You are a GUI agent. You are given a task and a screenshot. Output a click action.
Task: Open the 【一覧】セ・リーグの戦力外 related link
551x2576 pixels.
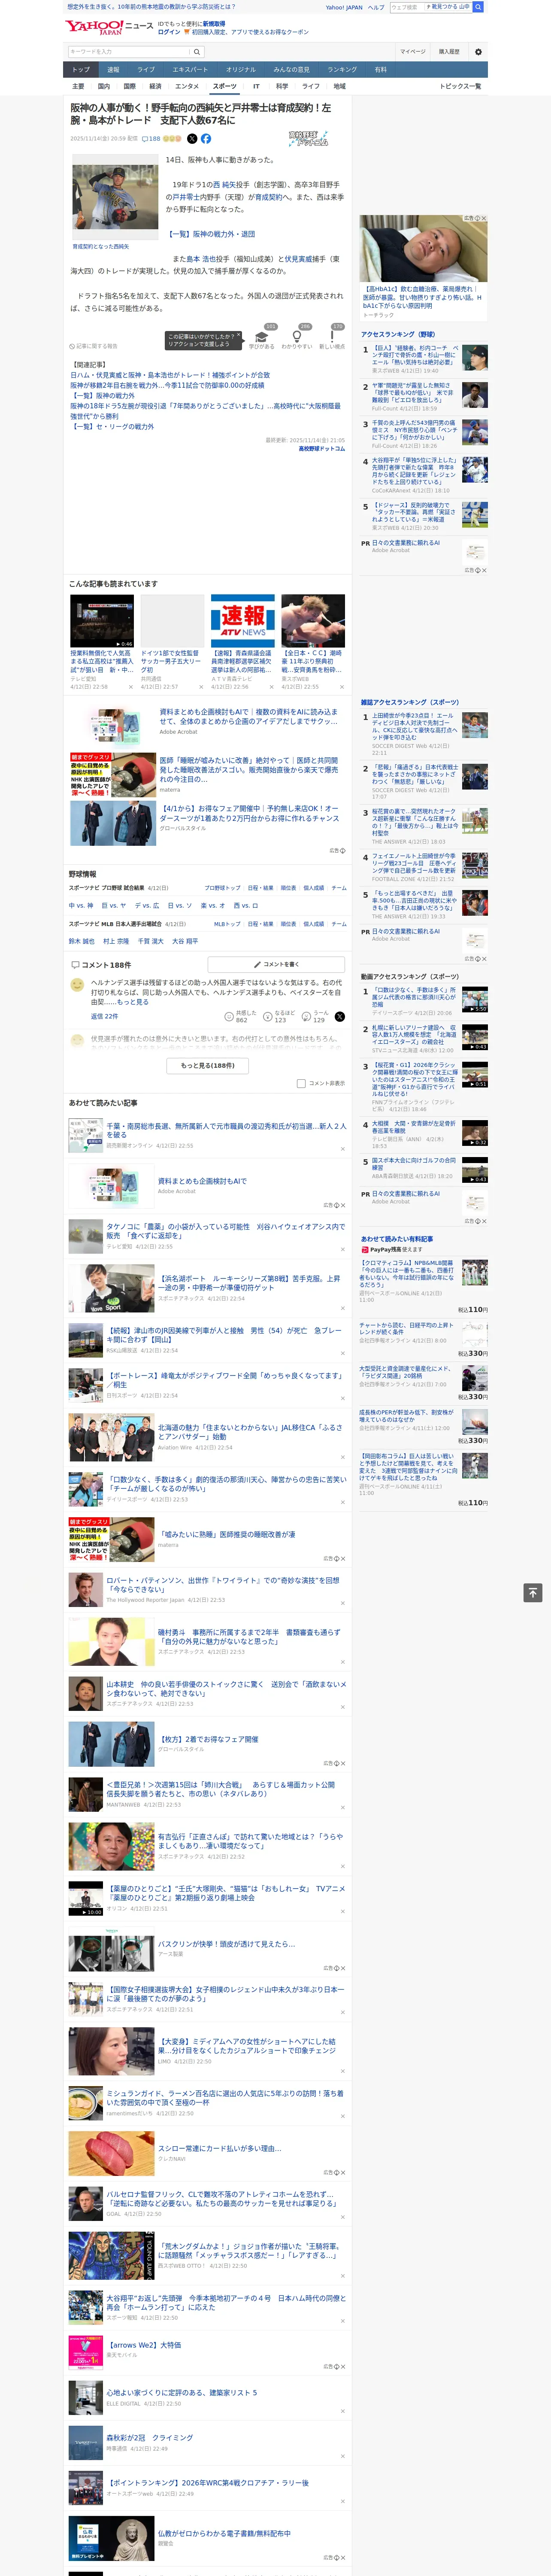pyautogui.click(x=112, y=427)
